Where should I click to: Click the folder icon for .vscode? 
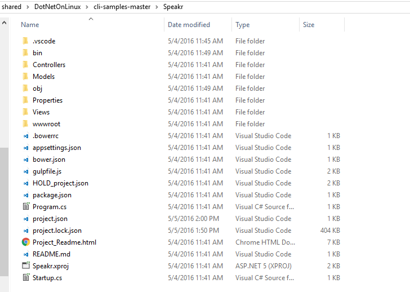pyautogui.click(x=25, y=41)
